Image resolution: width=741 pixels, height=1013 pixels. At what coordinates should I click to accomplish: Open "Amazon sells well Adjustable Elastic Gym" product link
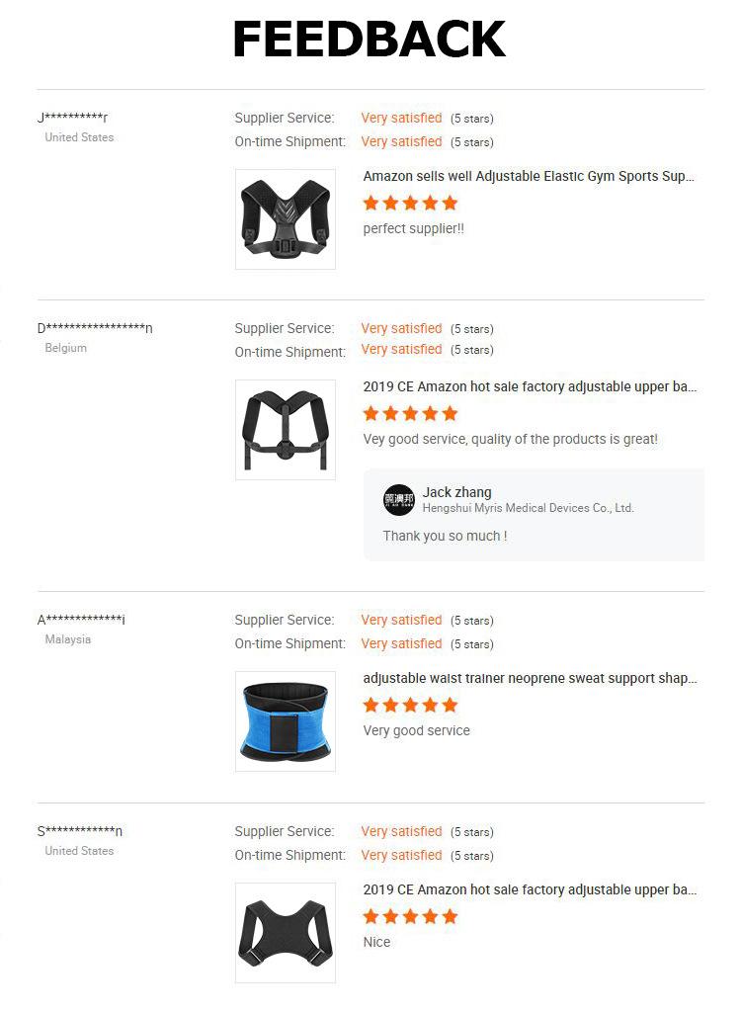[x=529, y=177]
